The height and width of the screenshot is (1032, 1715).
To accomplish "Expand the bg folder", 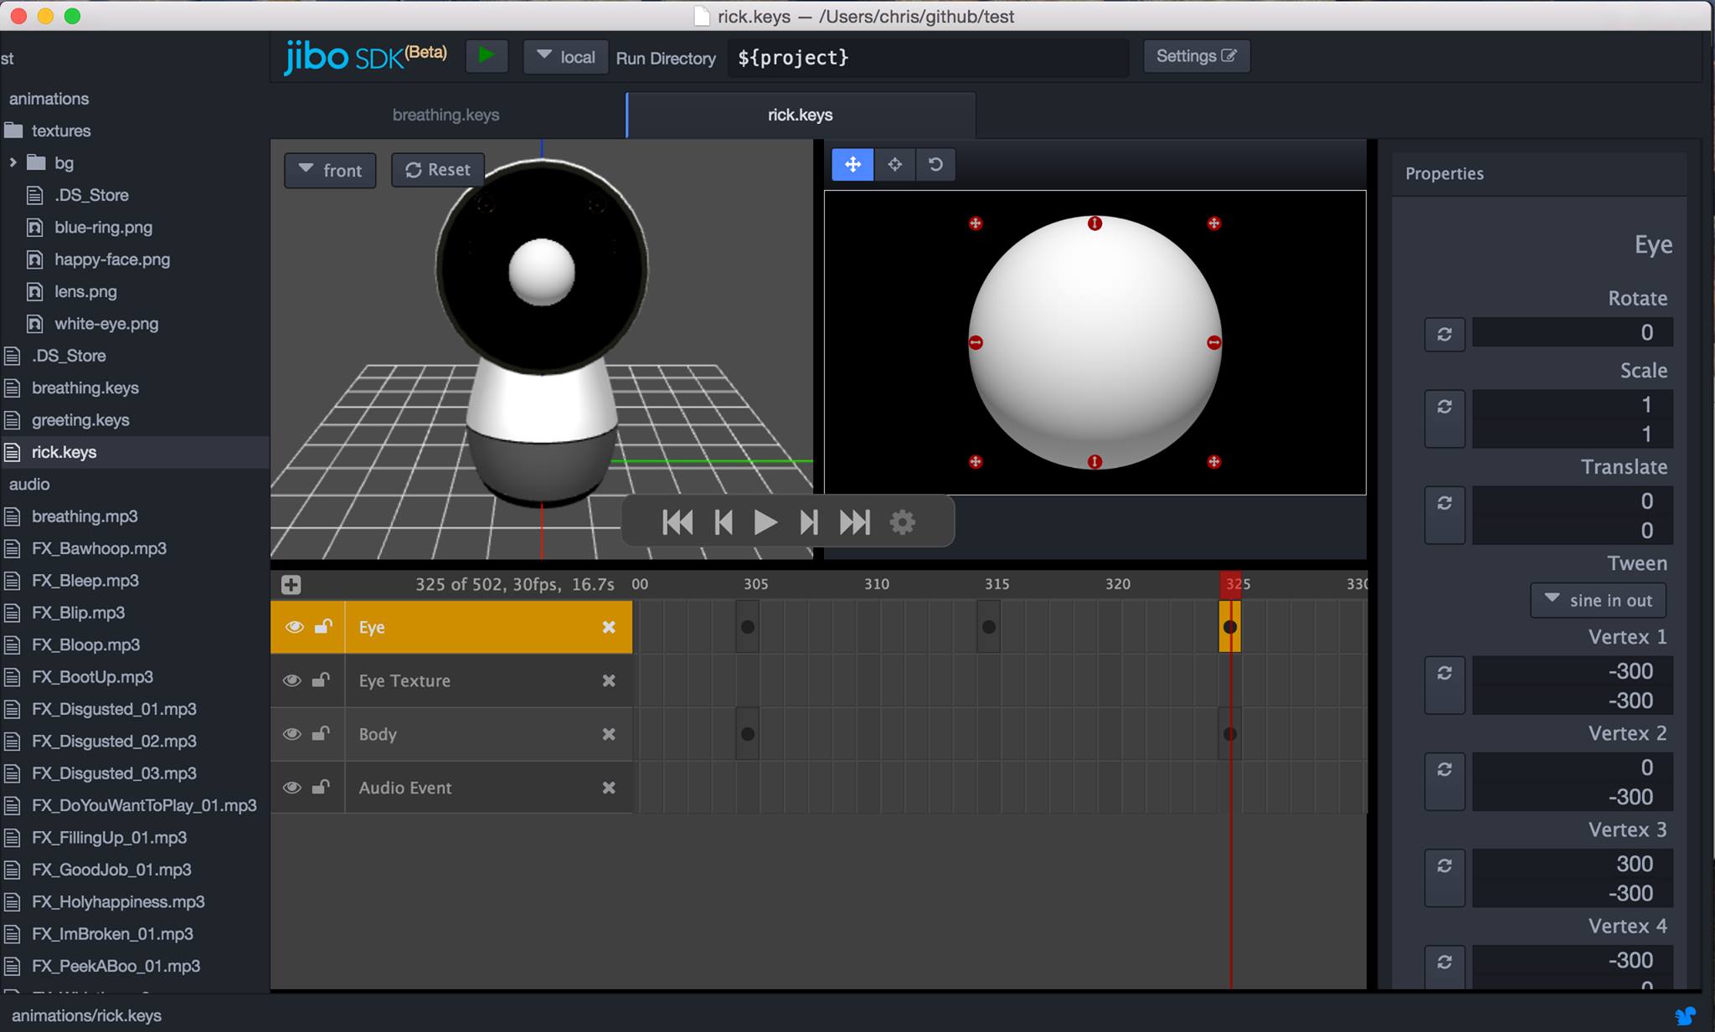I will [13, 162].
